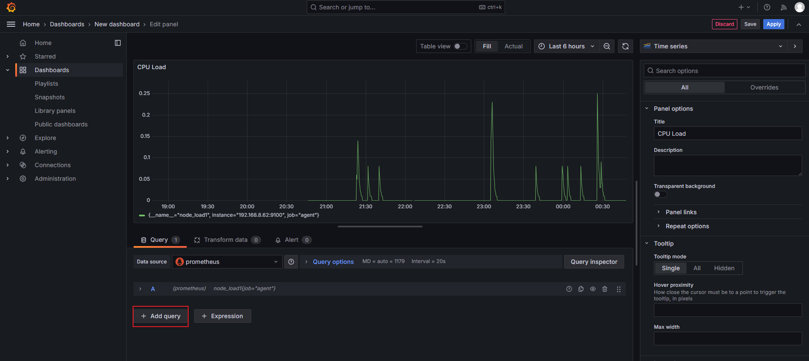Open the data source help icon

click(291, 262)
